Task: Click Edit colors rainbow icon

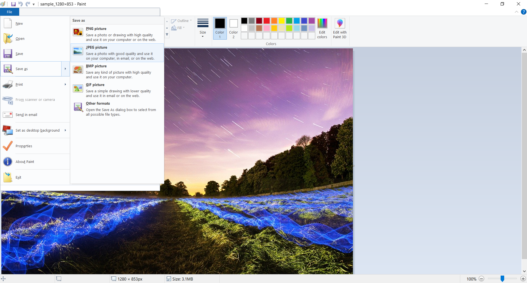Action: pos(322,24)
